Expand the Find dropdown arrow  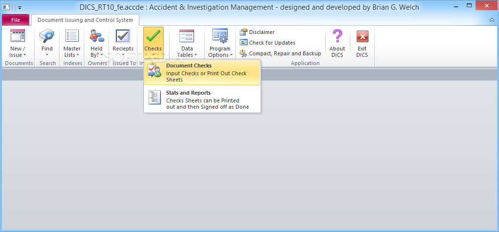[47, 55]
